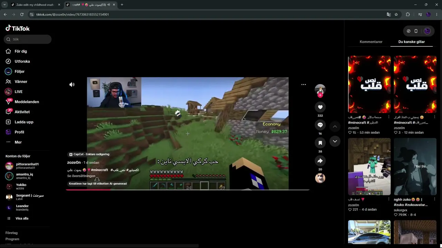
Task: Expand followed accounts with Visa alla
Action: [x=18, y=218]
